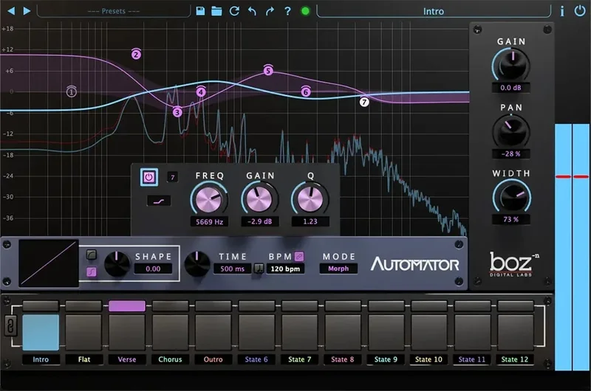Open help question mark
Viewport: 591px width, 391px height.
point(287,11)
